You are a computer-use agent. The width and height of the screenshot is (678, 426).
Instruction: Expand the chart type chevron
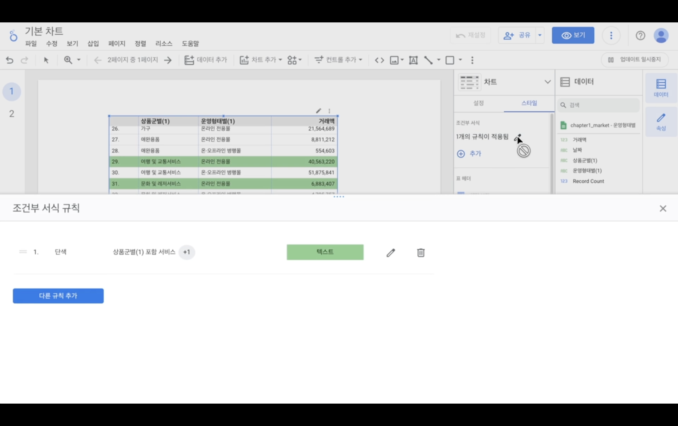547,82
